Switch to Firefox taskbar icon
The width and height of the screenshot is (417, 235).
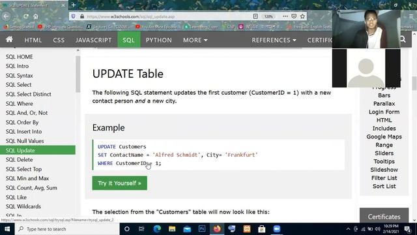pyautogui.click(x=217, y=229)
